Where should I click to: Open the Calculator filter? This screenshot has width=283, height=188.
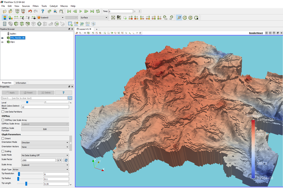pos(5,24)
